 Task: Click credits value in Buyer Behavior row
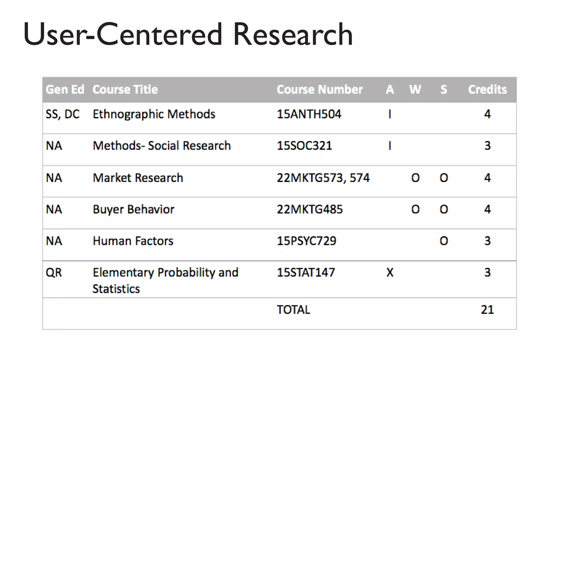tap(488, 209)
